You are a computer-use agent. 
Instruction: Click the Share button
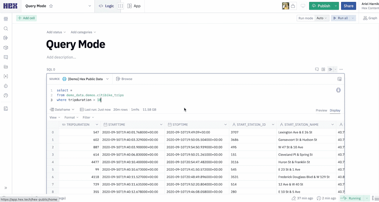[348, 6]
